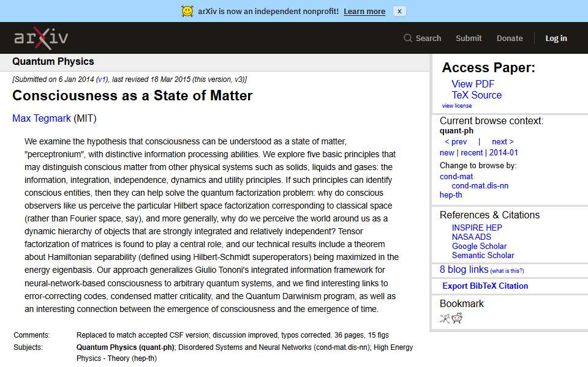The width and height of the screenshot is (588, 367).
Task: Click the arXiv logo
Action: pos(41,38)
